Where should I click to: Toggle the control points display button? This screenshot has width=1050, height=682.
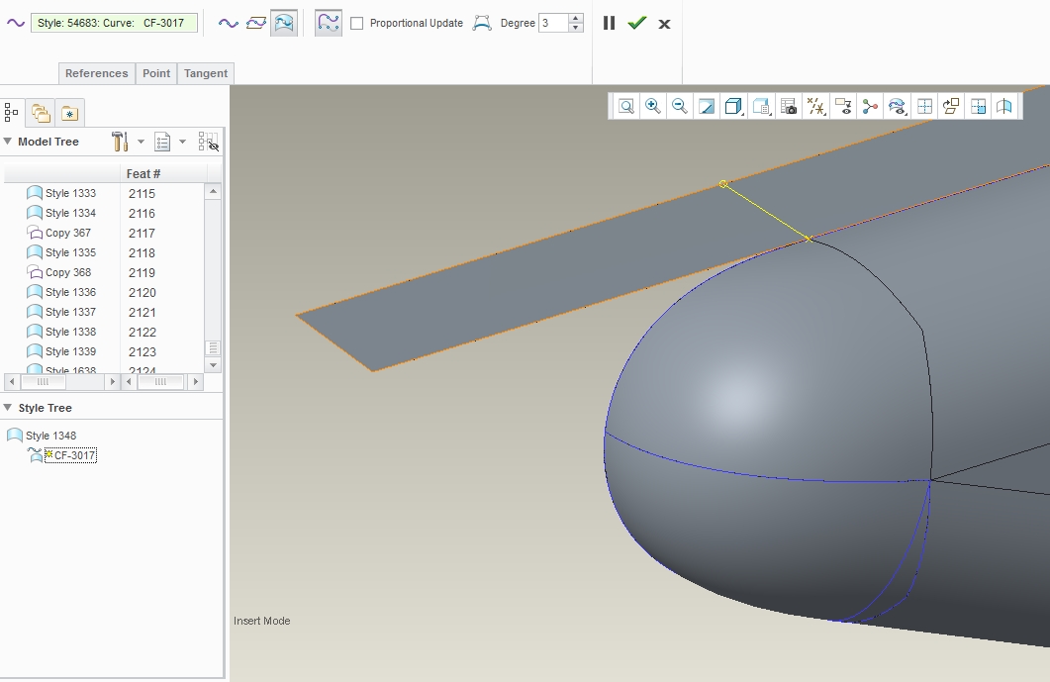click(x=329, y=23)
